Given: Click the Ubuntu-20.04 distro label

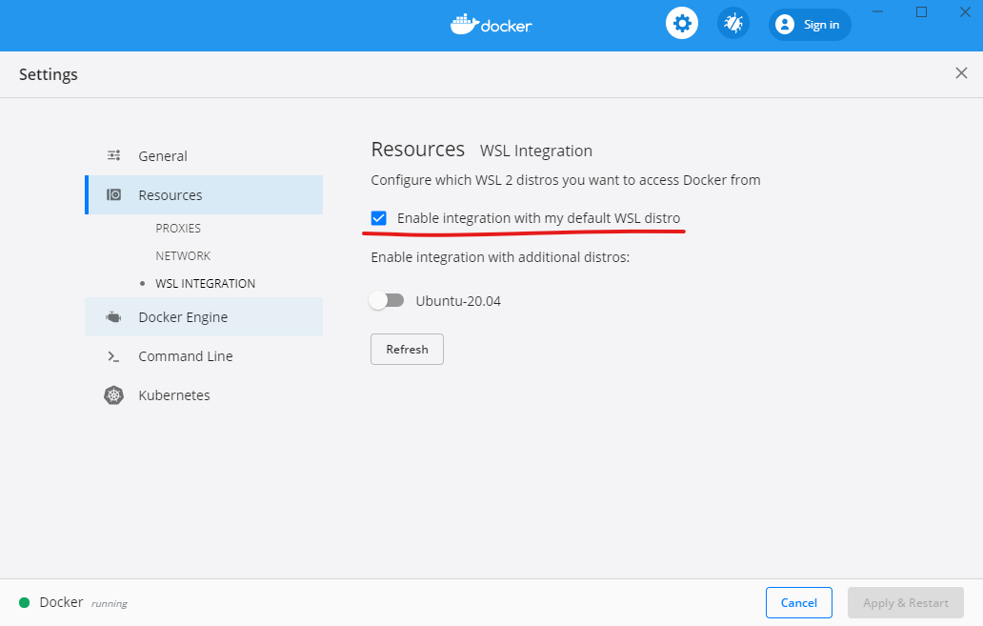Looking at the screenshot, I should [458, 301].
